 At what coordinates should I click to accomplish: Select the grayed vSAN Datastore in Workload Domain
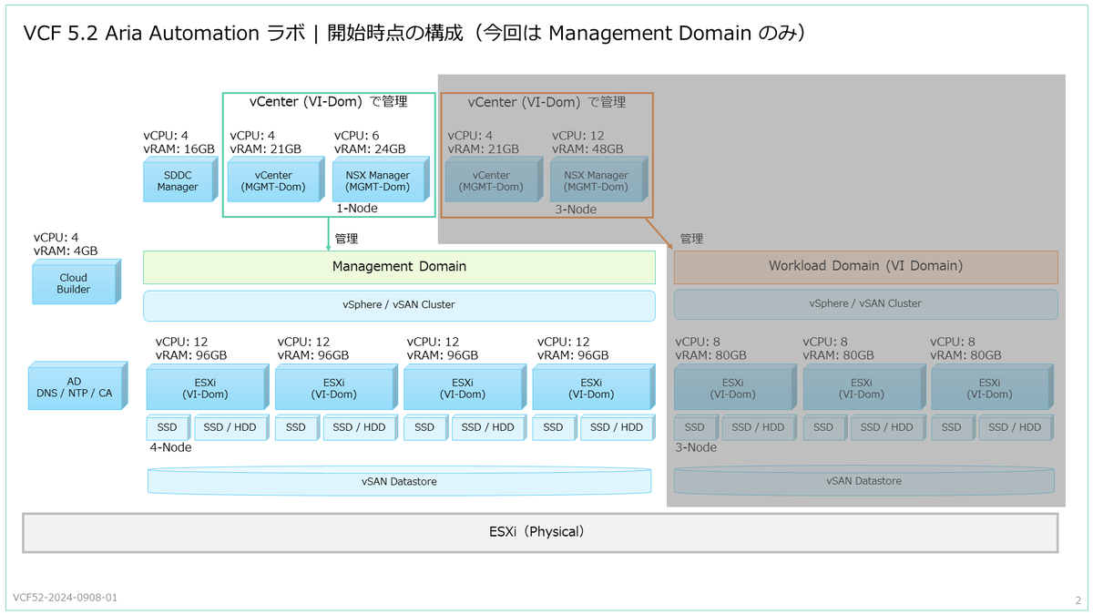pyautogui.click(x=863, y=481)
